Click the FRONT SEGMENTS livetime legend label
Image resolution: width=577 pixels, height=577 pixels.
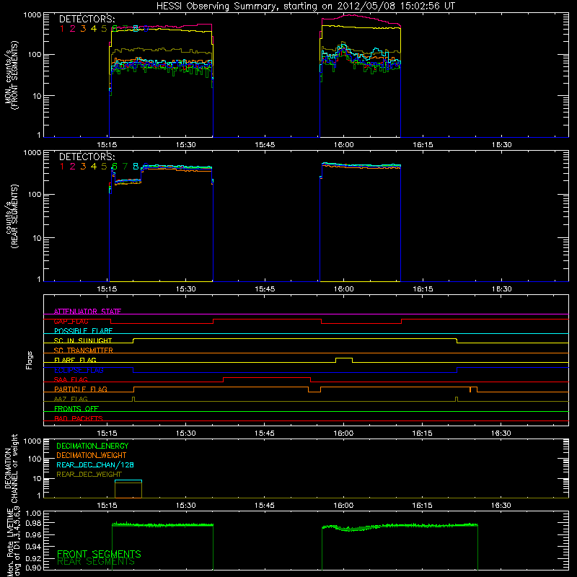click(x=99, y=554)
